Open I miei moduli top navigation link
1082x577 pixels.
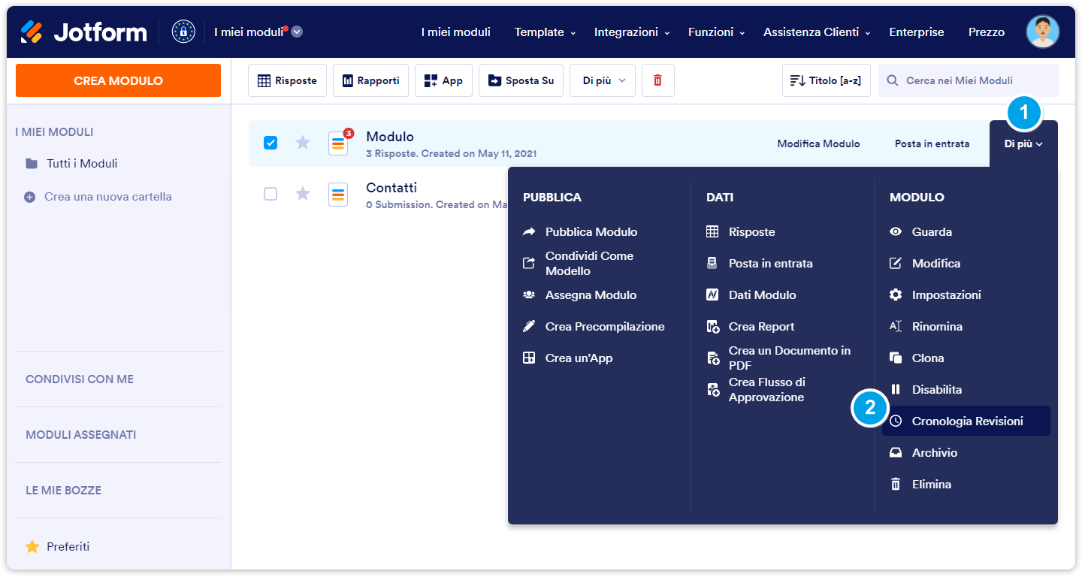coord(455,32)
